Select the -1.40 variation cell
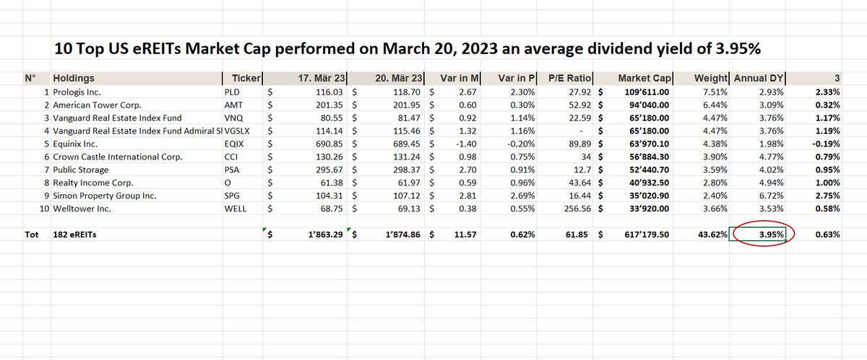Screen dimensions: 867x360 pos(465,144)
